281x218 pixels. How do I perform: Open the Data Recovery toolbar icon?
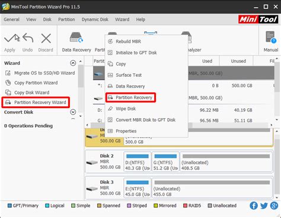click(x=76, y=37)
